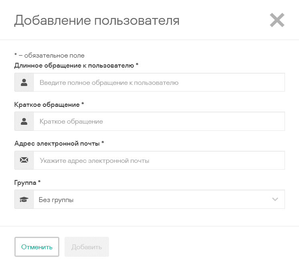This screenshot has width=299, height=266.
Task: Click the Длинное обращение к пользователю label
Action: click(74, 65)
